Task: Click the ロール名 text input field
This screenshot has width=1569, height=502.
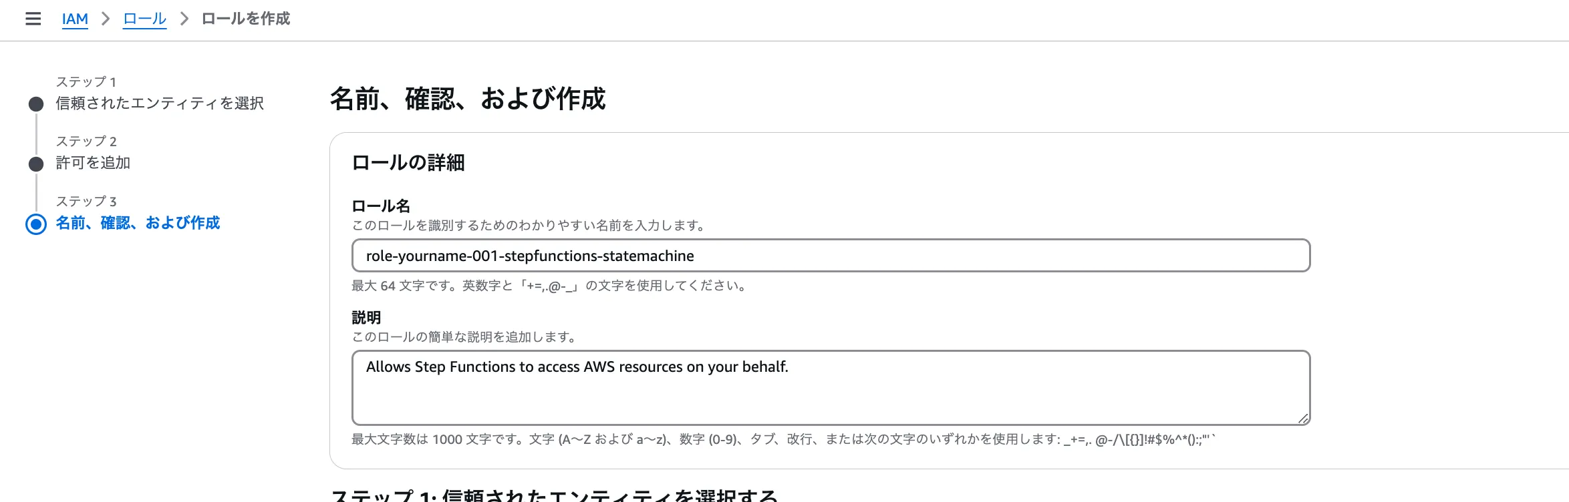Action: point(830,256)
